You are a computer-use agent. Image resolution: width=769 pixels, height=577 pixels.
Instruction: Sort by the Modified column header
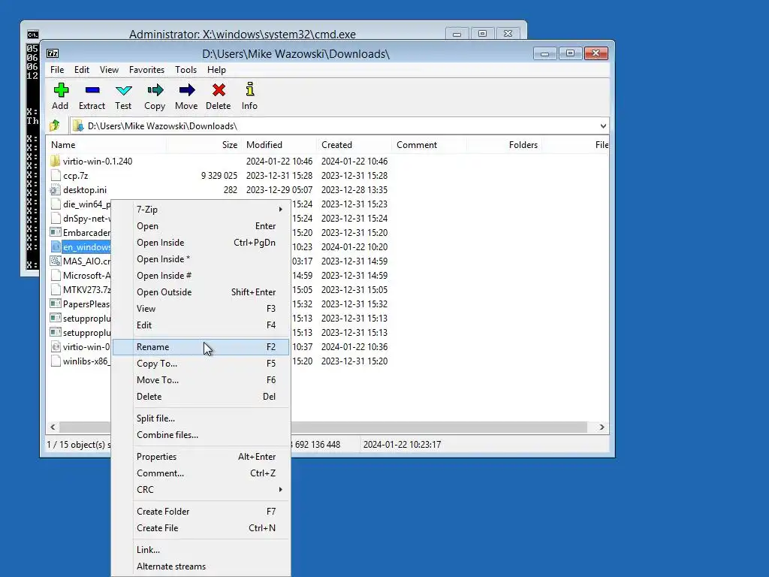pos(279,145)
